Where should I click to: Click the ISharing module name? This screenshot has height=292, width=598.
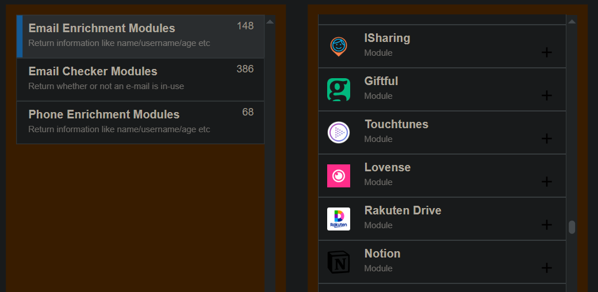click(x=387, y=38)
